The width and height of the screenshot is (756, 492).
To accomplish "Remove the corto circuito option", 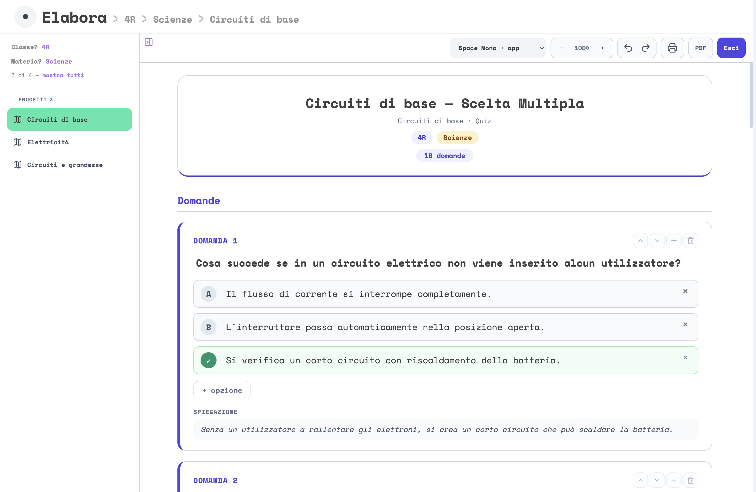I will coord(686,358).
